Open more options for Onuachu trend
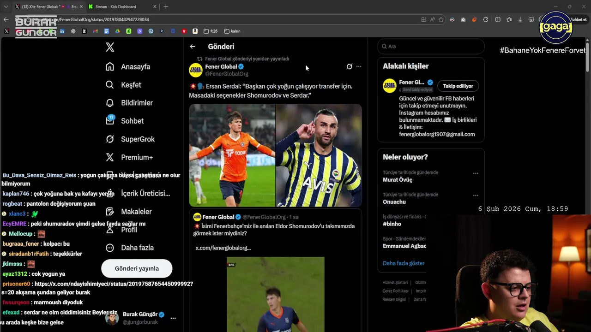Viewport: 591px width, 332px height. 476,196
